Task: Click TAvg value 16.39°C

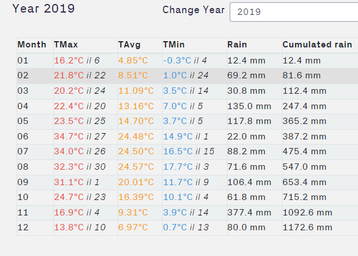Action: click(136, 197)
